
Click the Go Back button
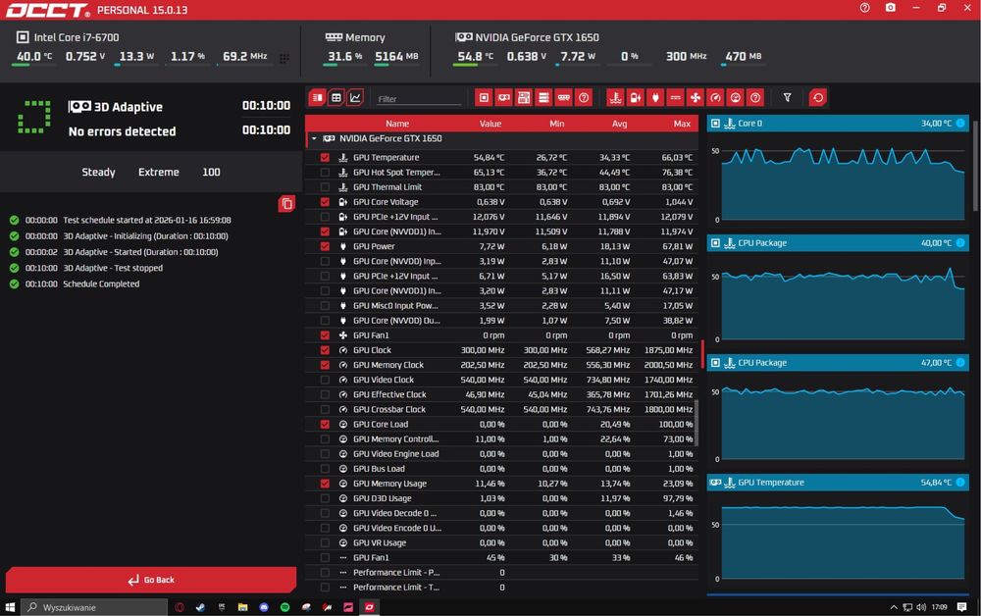click(151, 580)
